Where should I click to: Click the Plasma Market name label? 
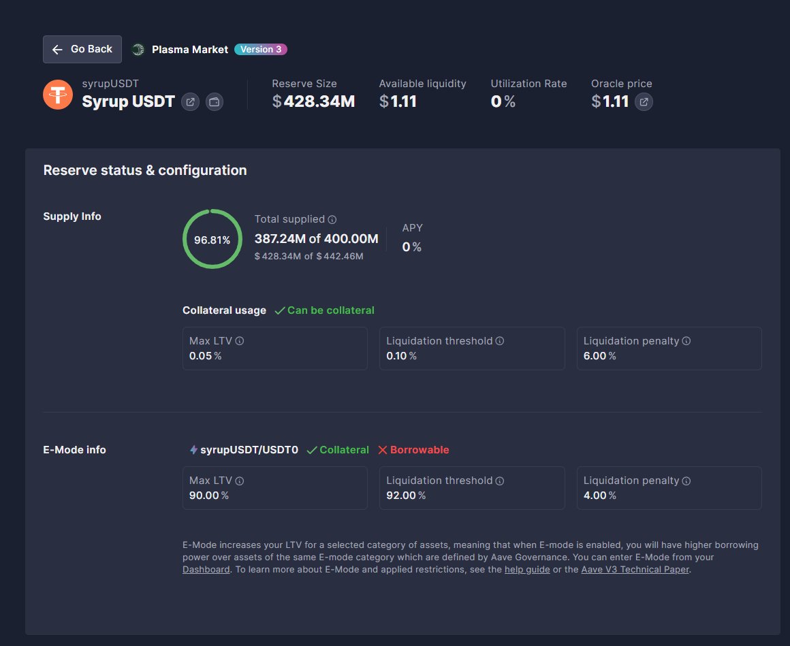pos(190,49)
